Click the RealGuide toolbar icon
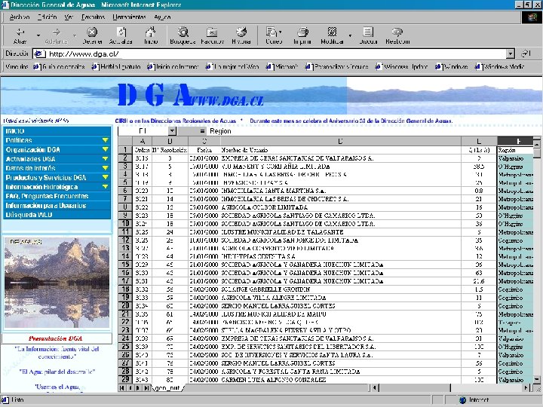 397,32
